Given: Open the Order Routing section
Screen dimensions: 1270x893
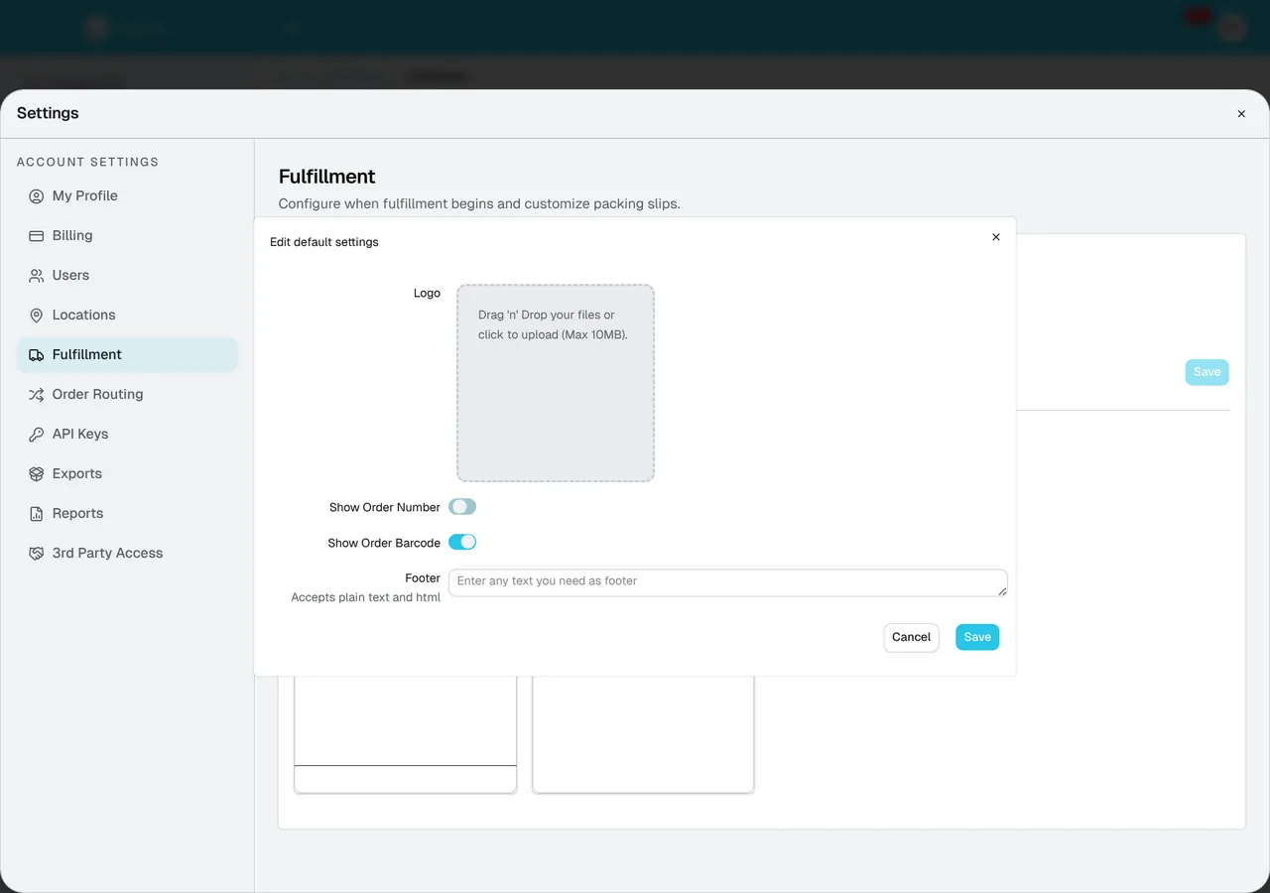Looking at the screenshot, I should [127, 394].
